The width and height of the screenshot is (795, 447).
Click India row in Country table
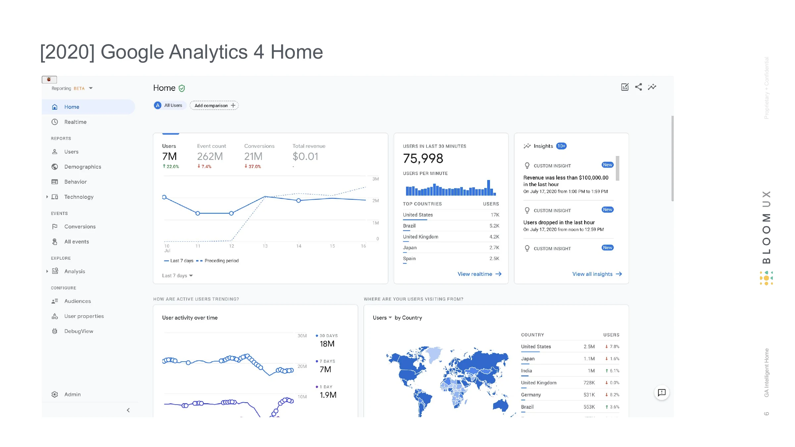(x=570, y=371)
